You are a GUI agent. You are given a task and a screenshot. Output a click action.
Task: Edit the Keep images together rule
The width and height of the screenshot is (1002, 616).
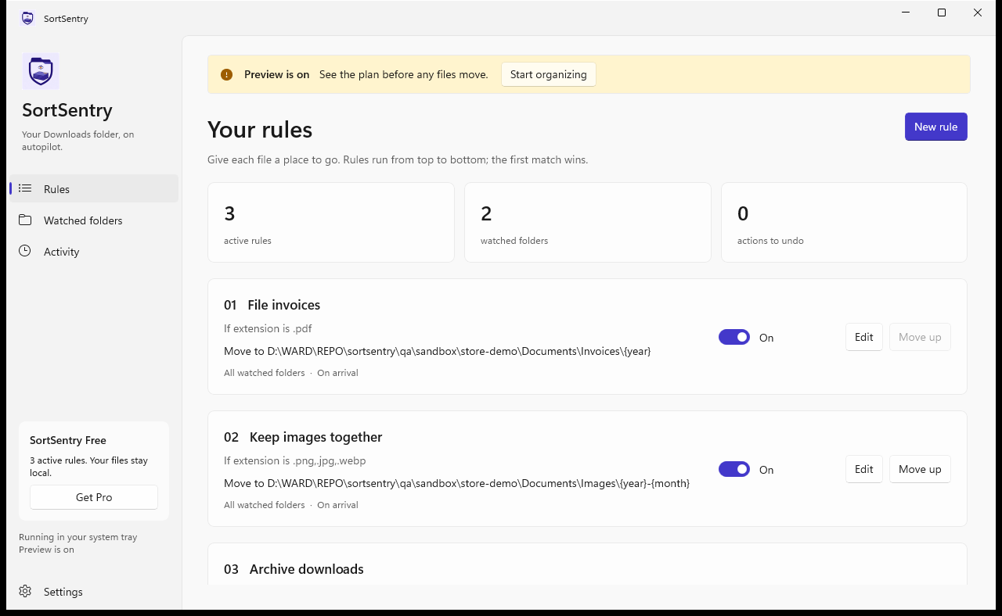tap(864, 469)
